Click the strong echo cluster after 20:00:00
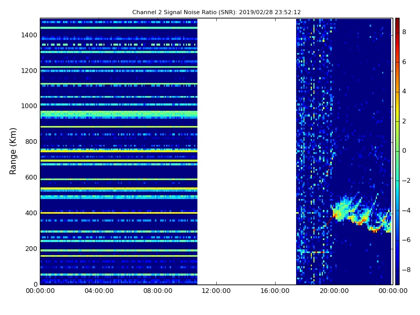 (x=362, y=212)
